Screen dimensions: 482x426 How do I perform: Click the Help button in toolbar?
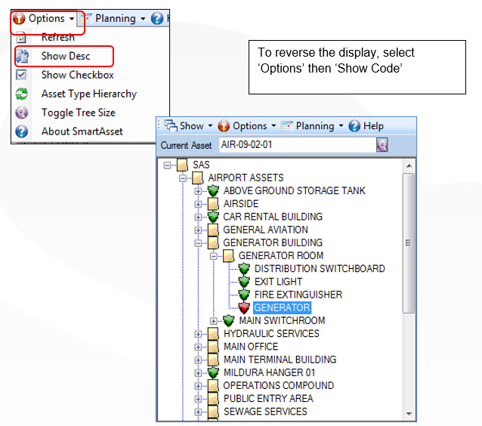(366, 126)
